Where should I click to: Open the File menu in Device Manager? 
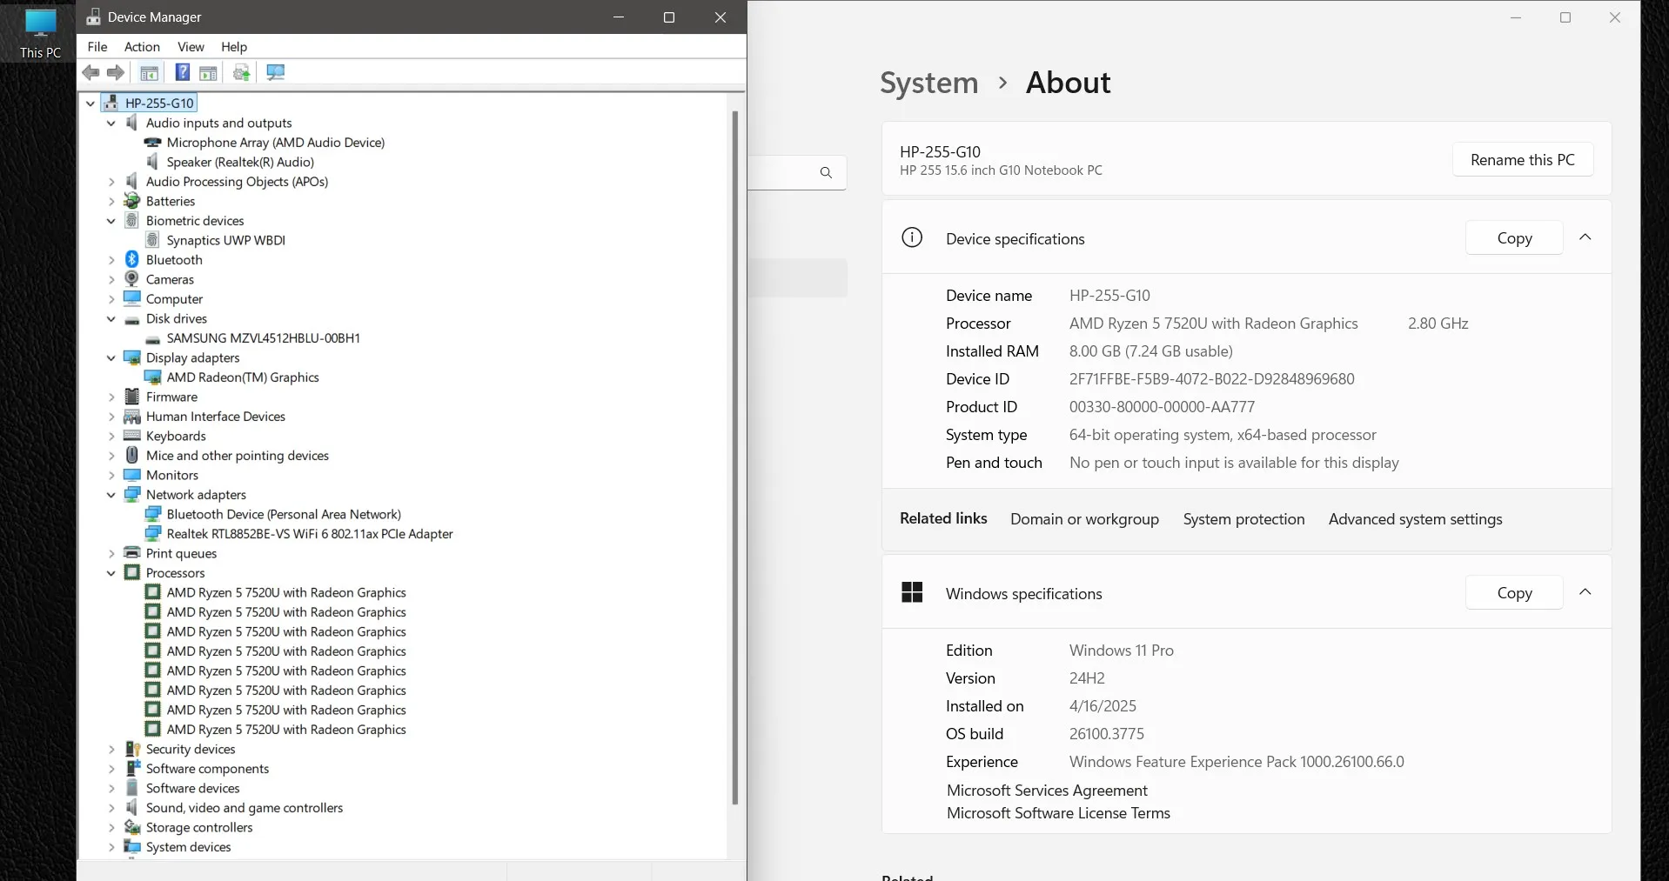point(97,47)
